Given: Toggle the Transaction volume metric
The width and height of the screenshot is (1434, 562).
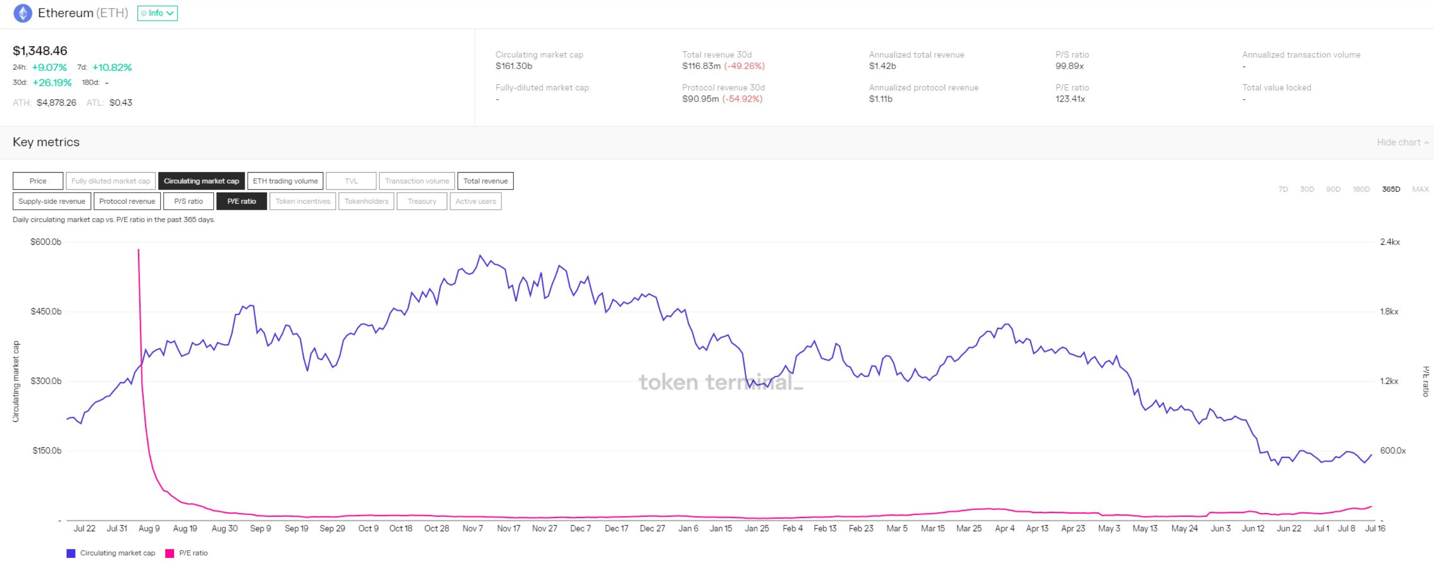Looking at the screenshot, I should [x=417, y=181].
